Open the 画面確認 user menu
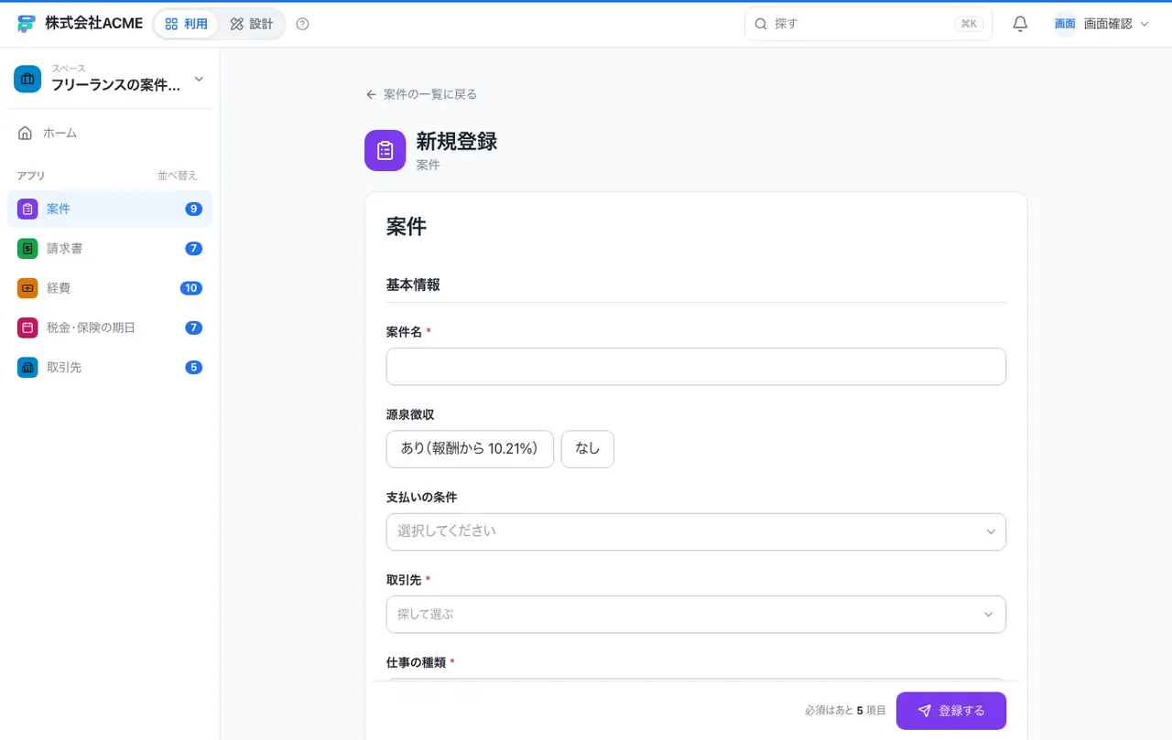The height and width of the screenshot is (740, 1172). (x=1101, y=24)
